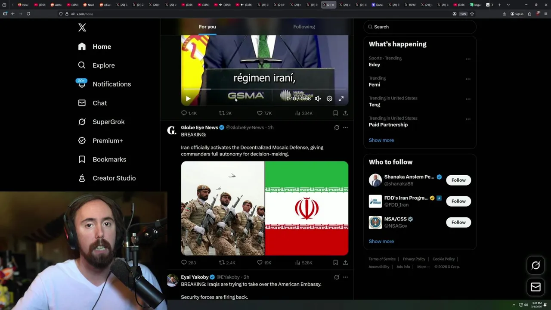
Task: View analytics of video post 234K views
Action: (303, 113)
